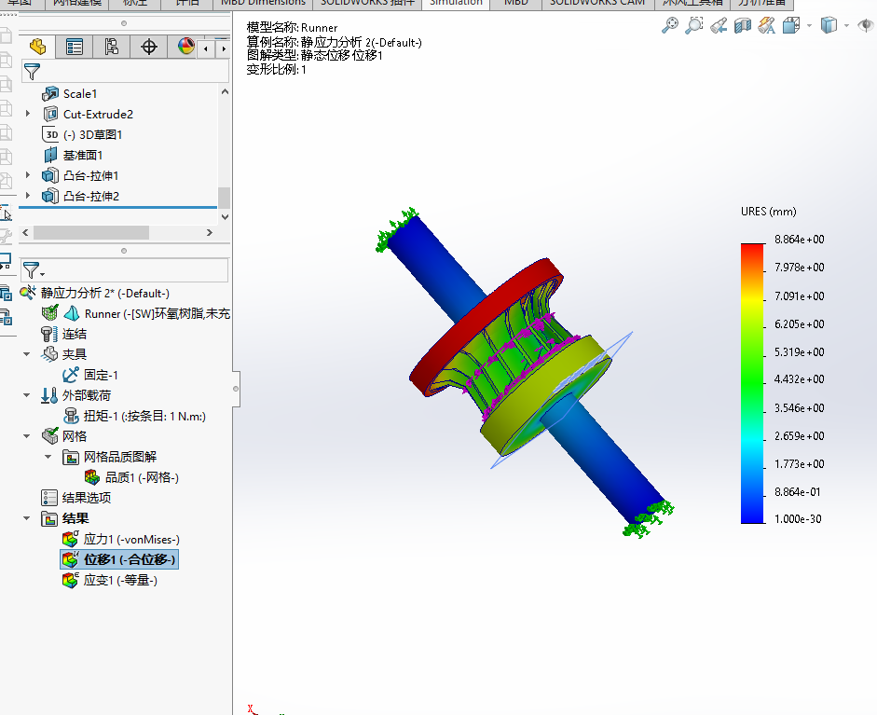Click the 应变1 strain plot icon
877x715 pixels.
pos(71,580)
